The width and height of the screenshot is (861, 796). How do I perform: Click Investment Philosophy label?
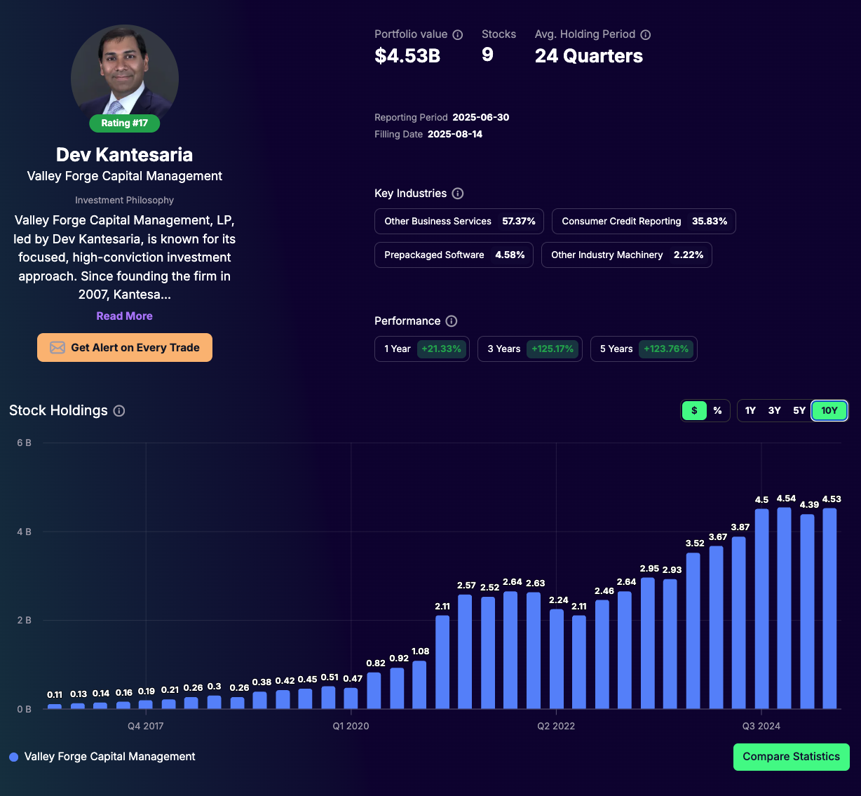(125, 201)
